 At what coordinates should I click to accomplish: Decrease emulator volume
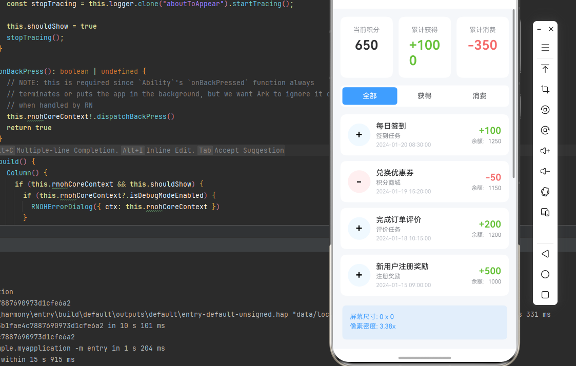pos(545,171)
